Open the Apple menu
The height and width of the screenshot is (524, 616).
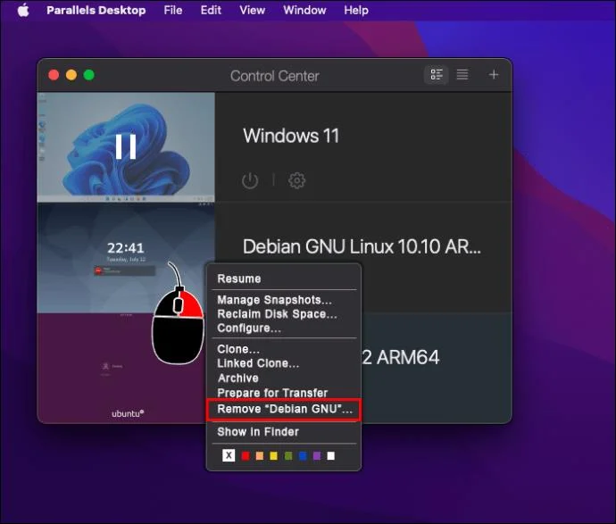[23, 10]
